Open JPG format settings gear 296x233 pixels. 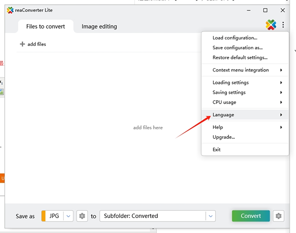[82, 216]
